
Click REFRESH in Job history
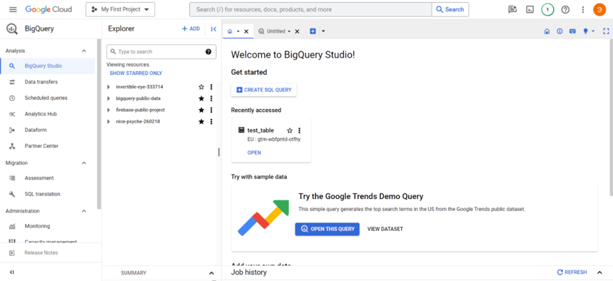pos(572,272)
